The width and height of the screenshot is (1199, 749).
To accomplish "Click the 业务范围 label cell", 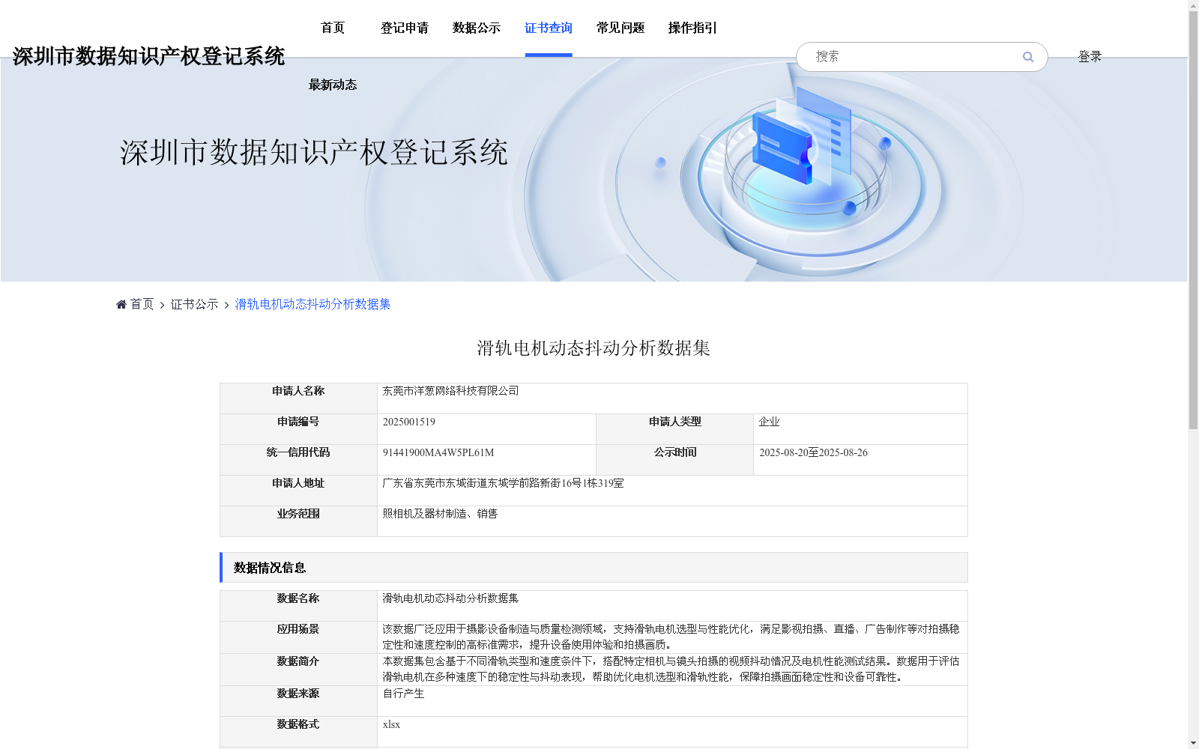I will [298, 521].
